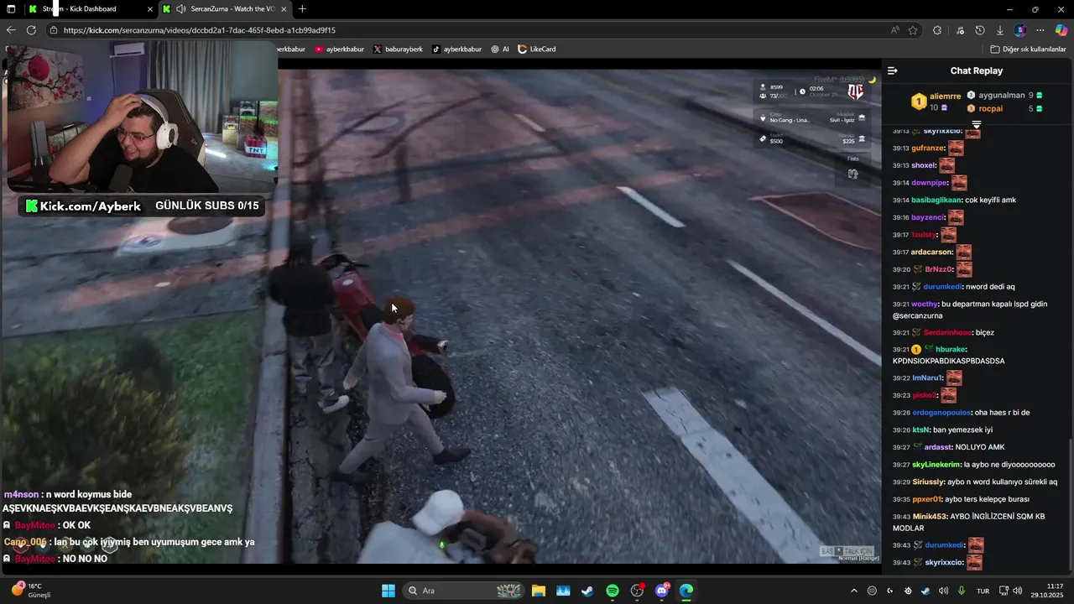Toggle Read Aloud in the address bar

(x=895, y=30)
